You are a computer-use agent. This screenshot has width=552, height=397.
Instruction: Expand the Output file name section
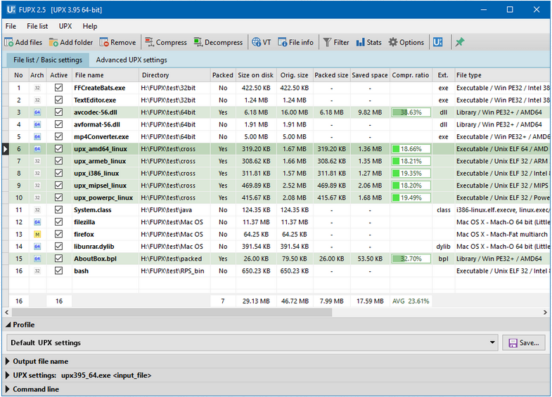click(8, 361)
